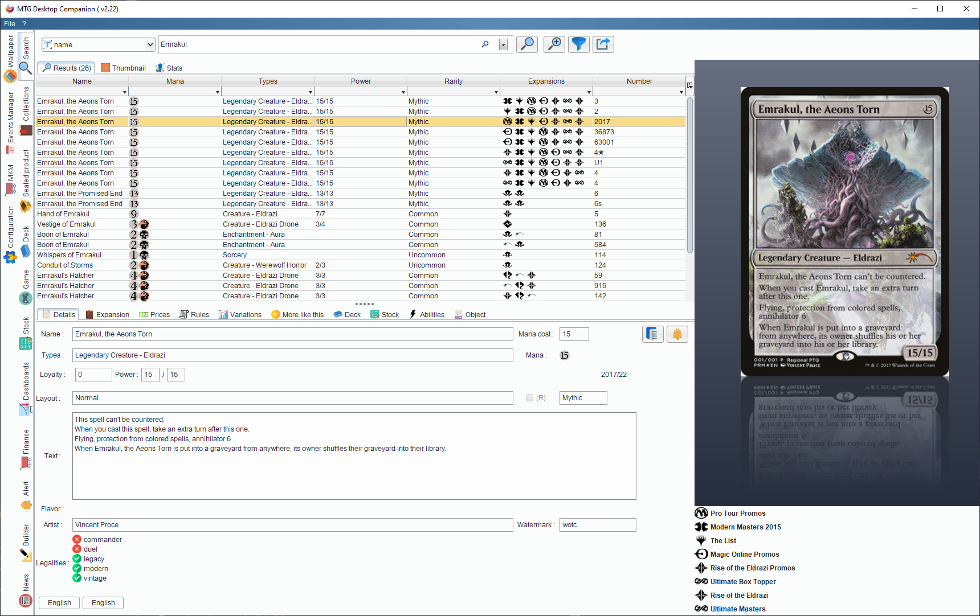980x616 pixels.
Task: Sort results by the Number column header
Action: click(639, 81)
